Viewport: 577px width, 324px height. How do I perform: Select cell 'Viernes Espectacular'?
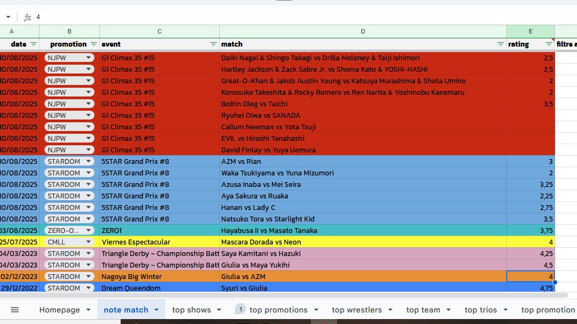pos(159,242)
